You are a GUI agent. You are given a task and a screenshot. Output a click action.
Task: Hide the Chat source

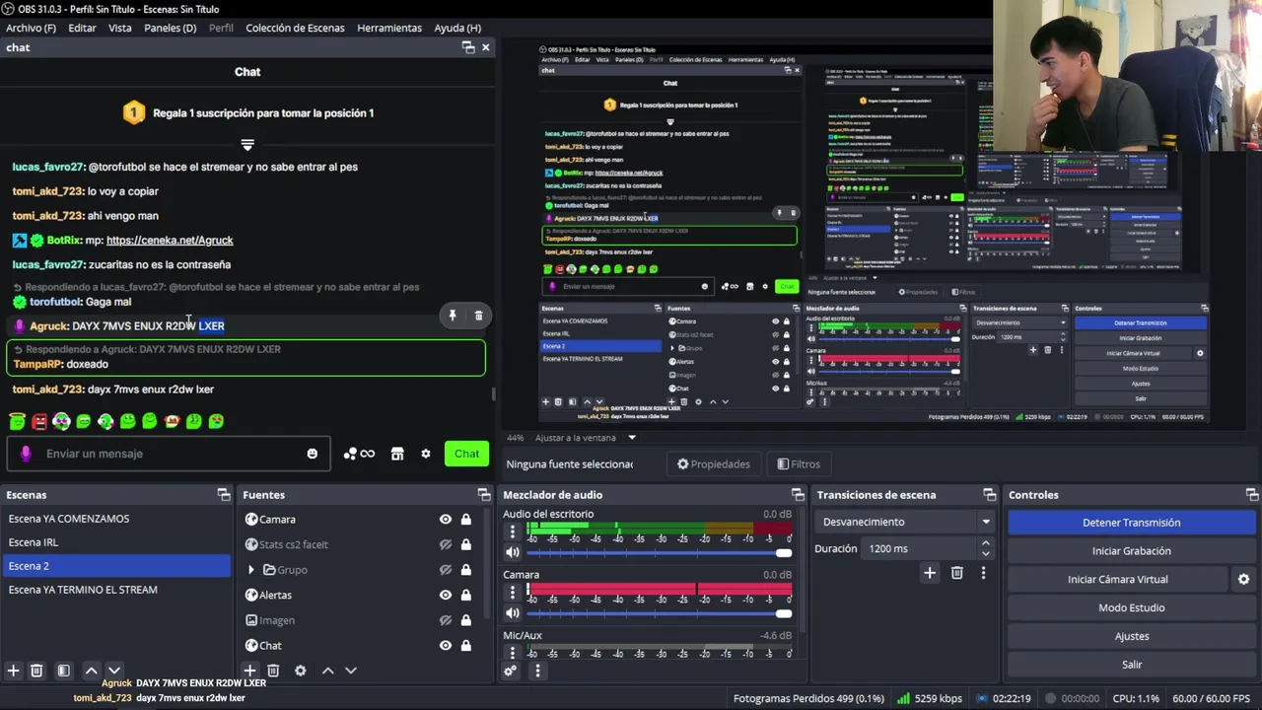click(446, 645)
